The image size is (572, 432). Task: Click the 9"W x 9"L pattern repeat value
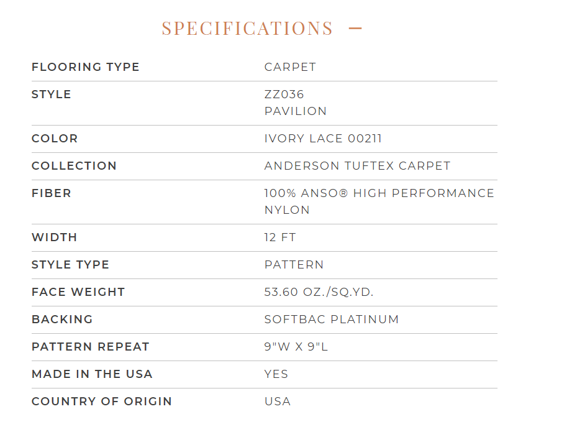(296, 347)
